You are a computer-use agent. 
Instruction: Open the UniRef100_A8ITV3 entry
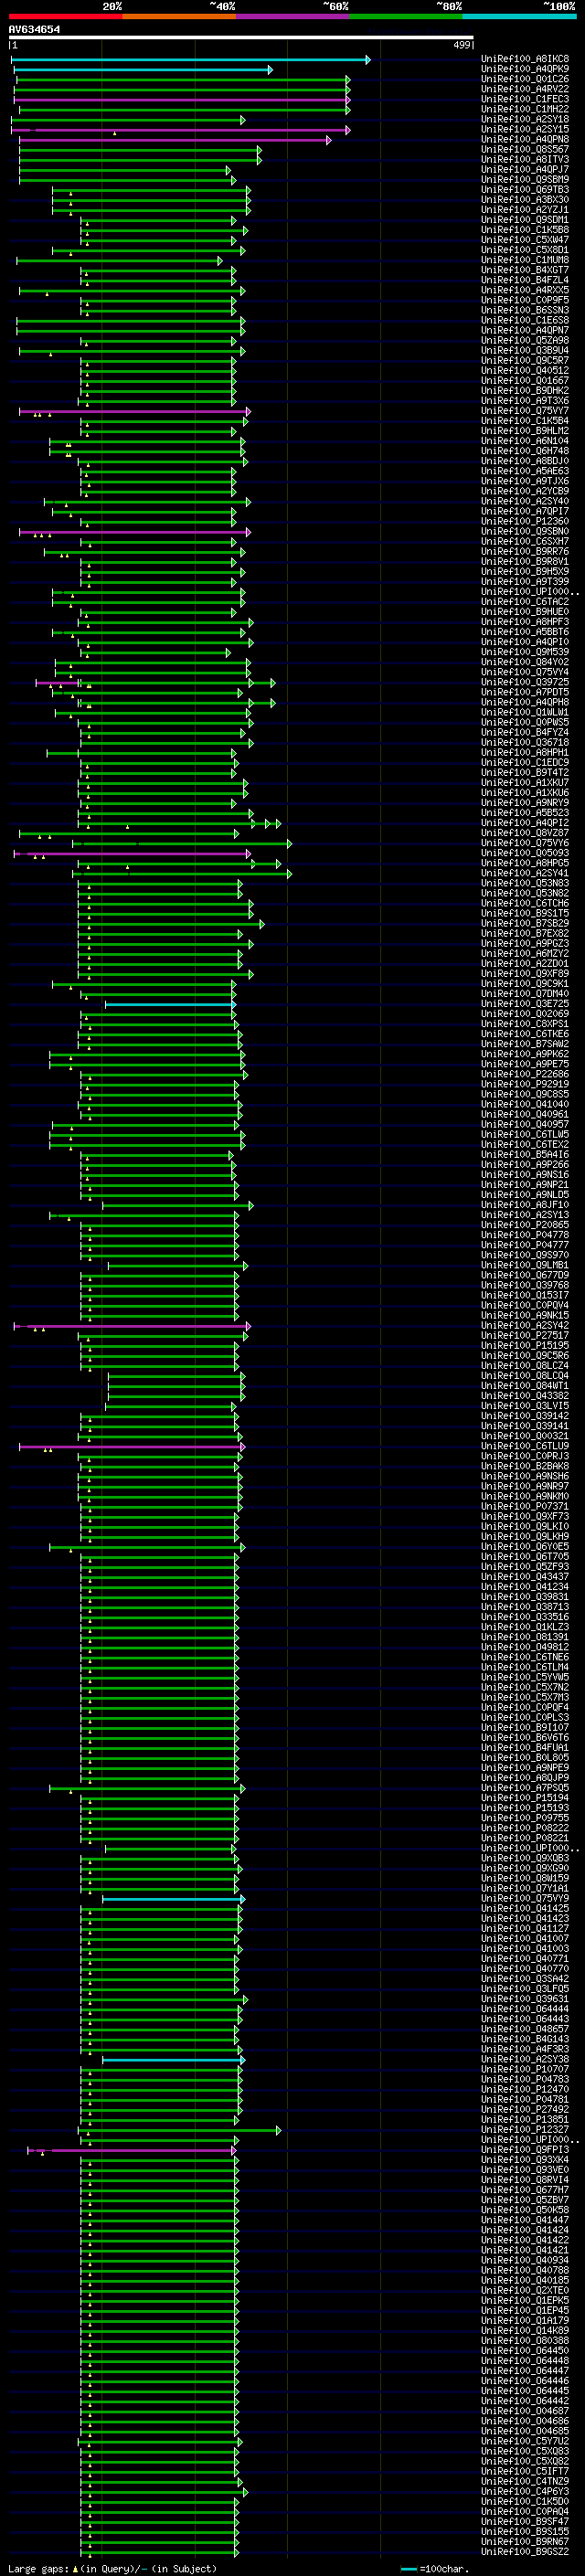[525, 159]
